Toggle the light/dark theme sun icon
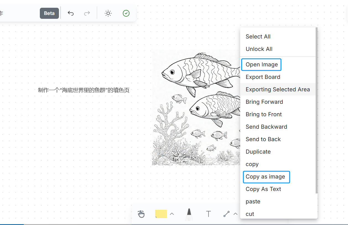 108,13
